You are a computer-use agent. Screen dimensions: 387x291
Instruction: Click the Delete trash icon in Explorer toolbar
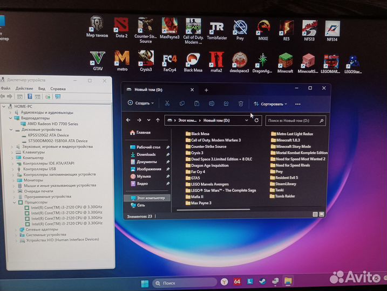(x=241, y=103)
